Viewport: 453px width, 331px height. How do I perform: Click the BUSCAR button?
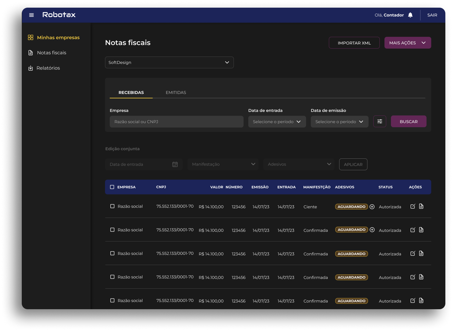[x=409, y=121]
